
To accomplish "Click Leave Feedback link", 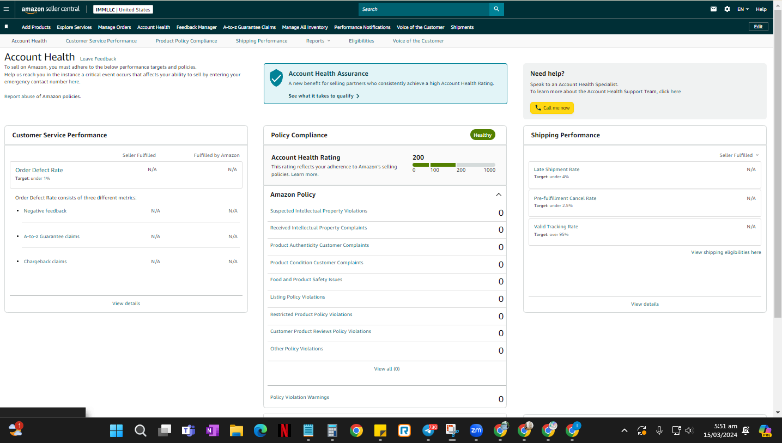I will (98, 59).
